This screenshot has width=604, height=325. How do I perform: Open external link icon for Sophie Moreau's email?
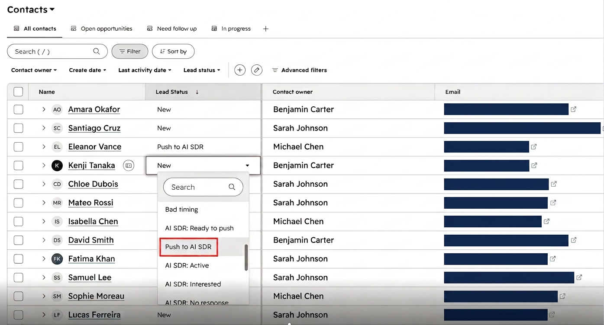click(x=562, y=296)
